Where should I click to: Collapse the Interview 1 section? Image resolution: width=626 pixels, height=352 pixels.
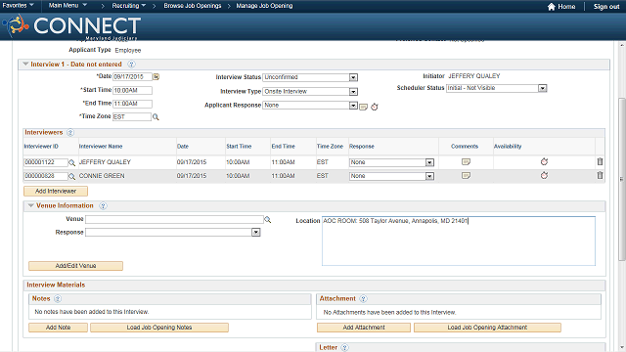25,64
